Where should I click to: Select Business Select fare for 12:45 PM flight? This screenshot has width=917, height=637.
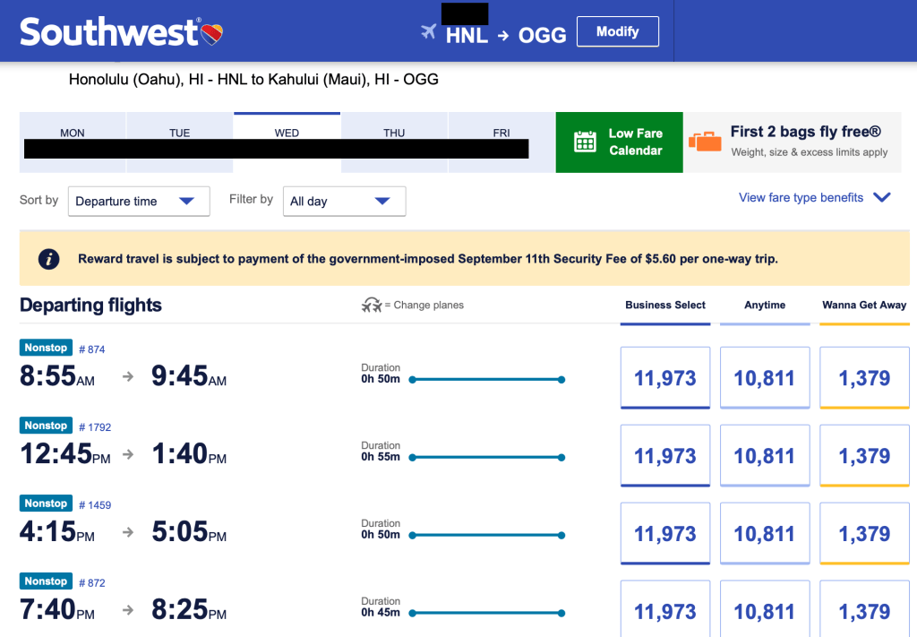(664, 456)
